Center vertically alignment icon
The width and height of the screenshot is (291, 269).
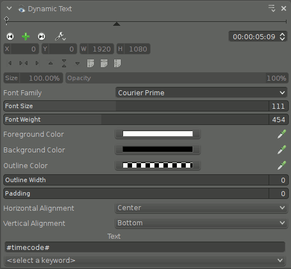64,63
